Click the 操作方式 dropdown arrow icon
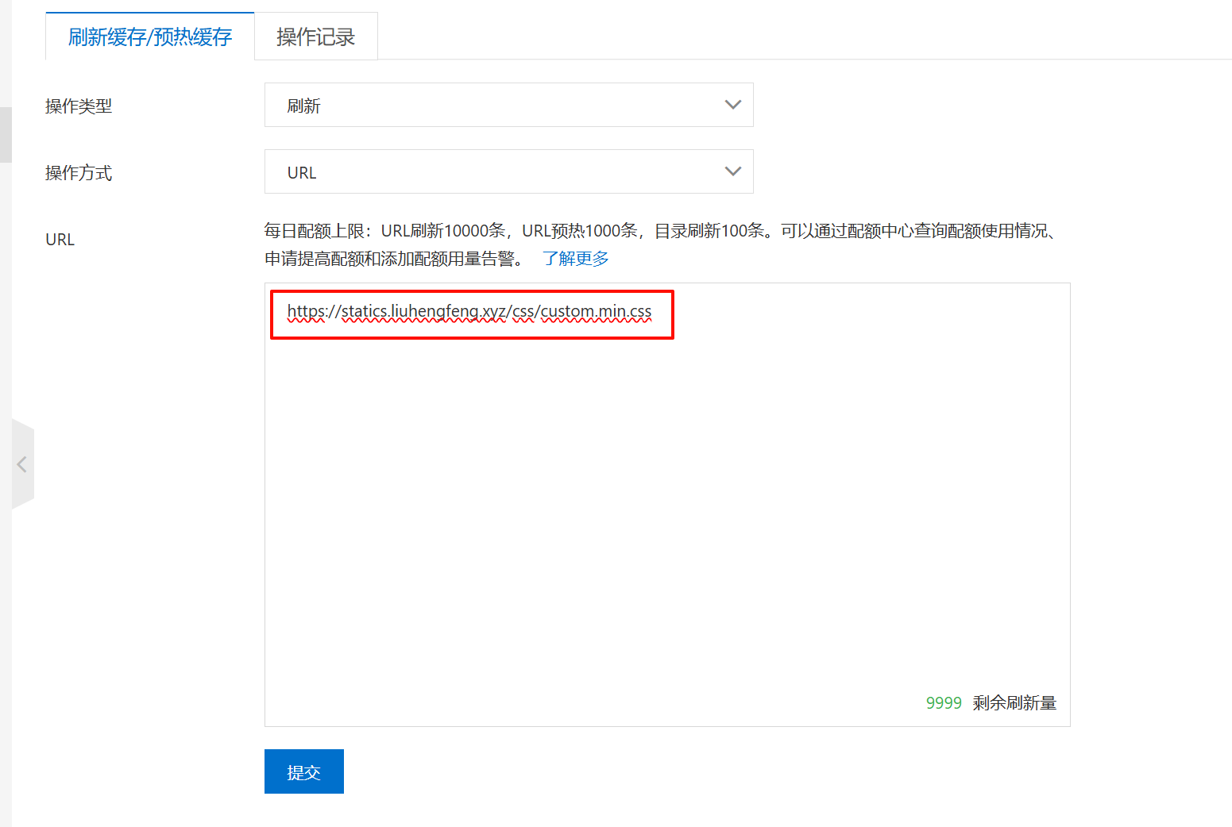Viewport: 1232px width, 827px height. point(732,171)
